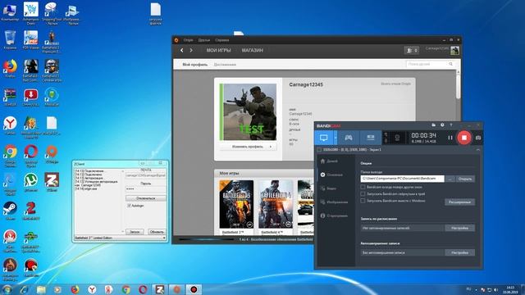Open the Yandex browser desktop shortcut
Viewport: 525px width, 295px height.
tap(10, 125)
